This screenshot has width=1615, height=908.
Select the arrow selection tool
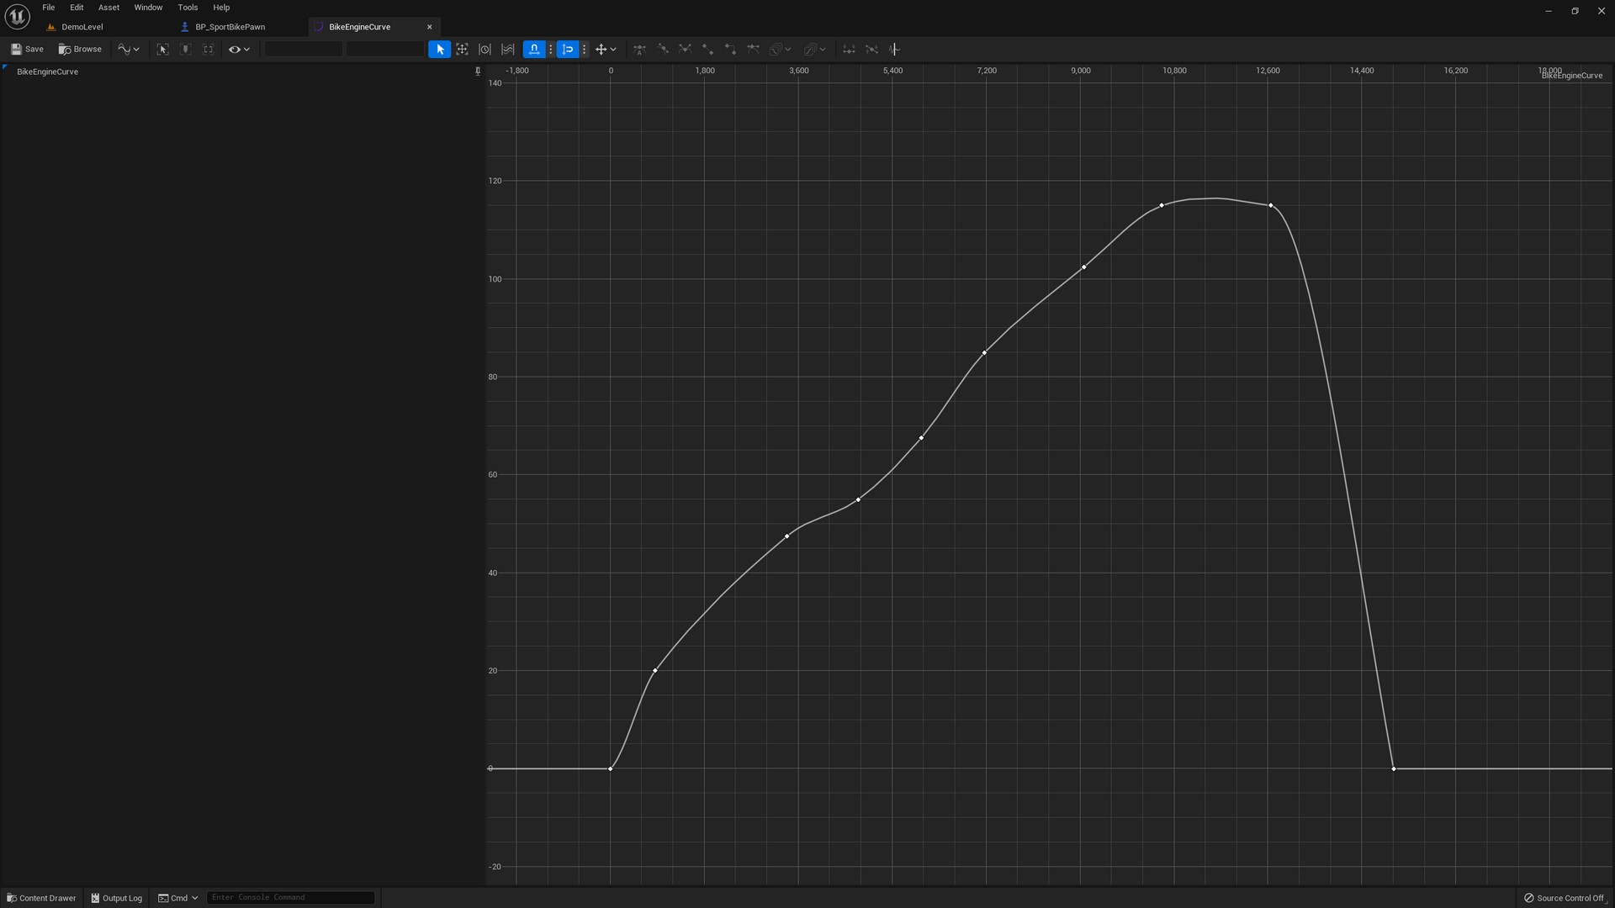tap(439, 50)
